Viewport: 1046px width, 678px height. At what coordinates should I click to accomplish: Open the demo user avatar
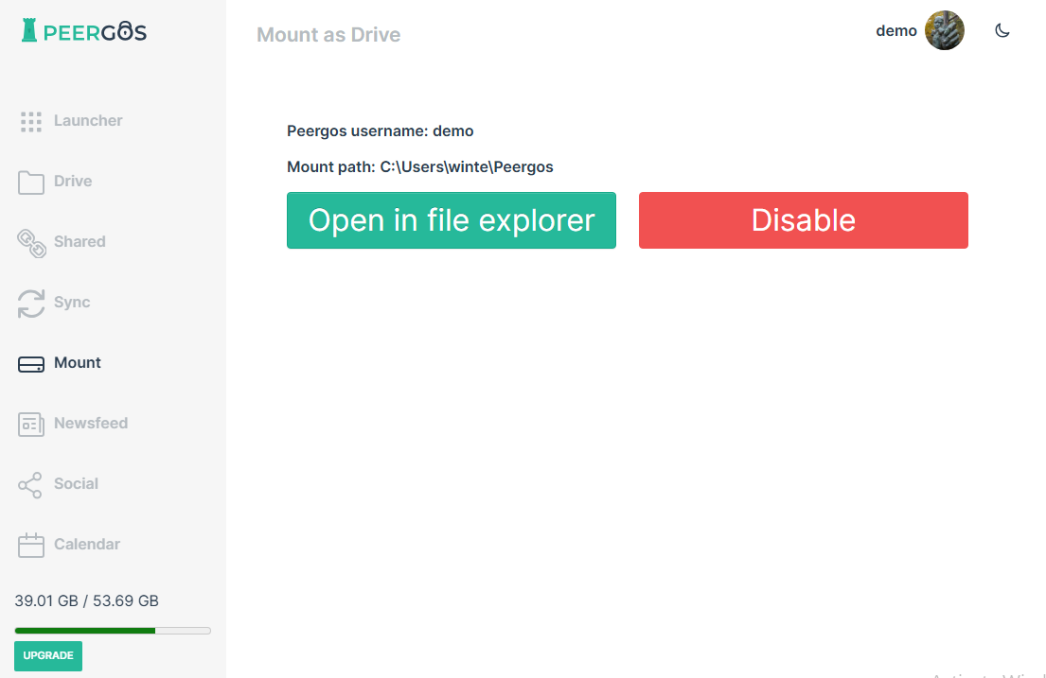coord(944,30)
